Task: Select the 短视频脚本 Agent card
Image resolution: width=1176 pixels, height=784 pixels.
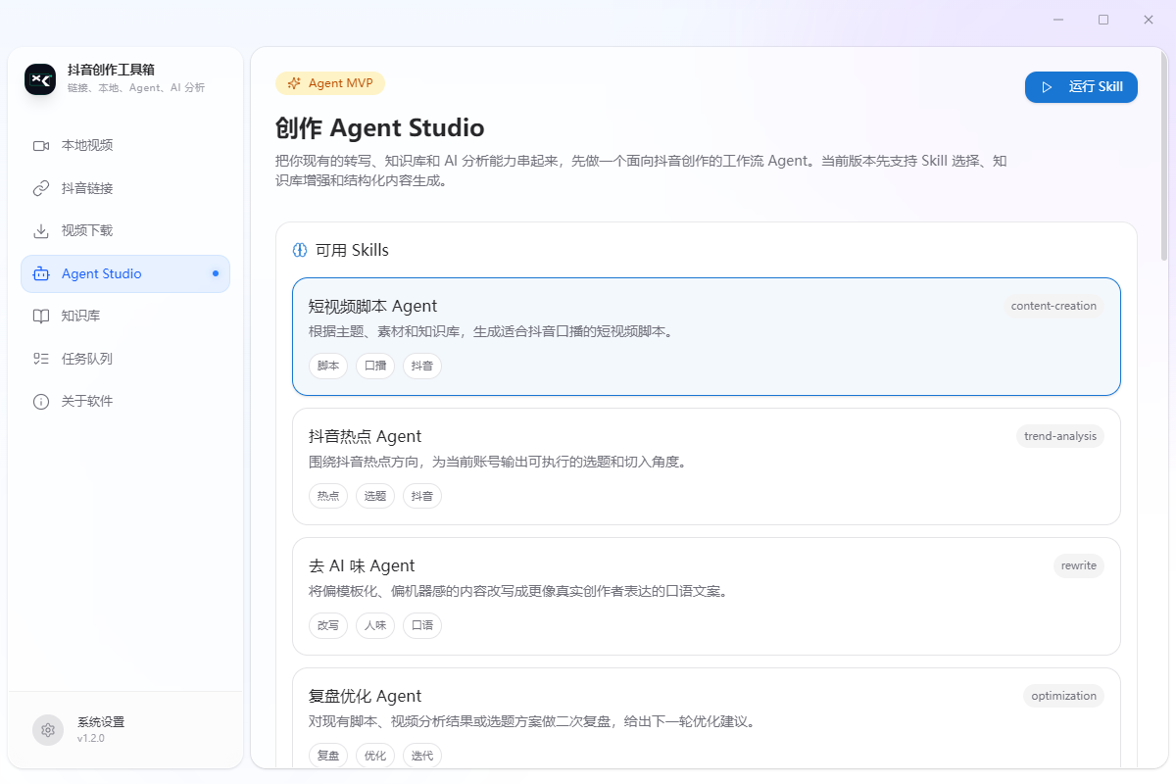Action: pos(707,336)
